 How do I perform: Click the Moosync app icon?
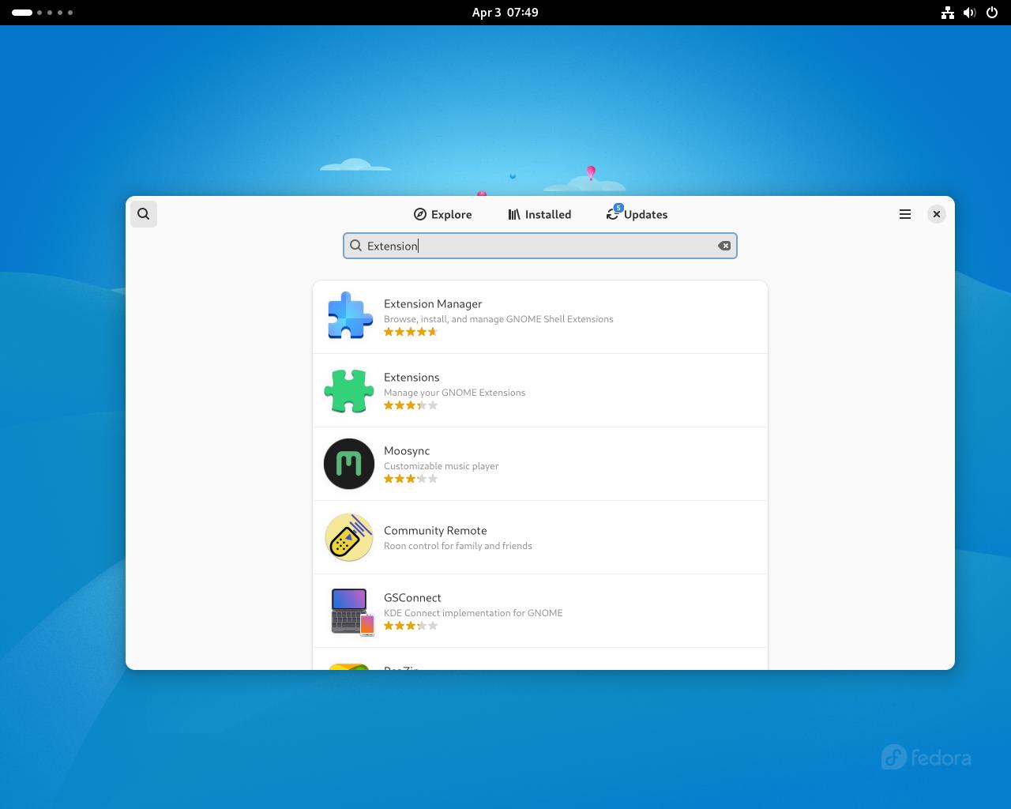tap(349, 464)
